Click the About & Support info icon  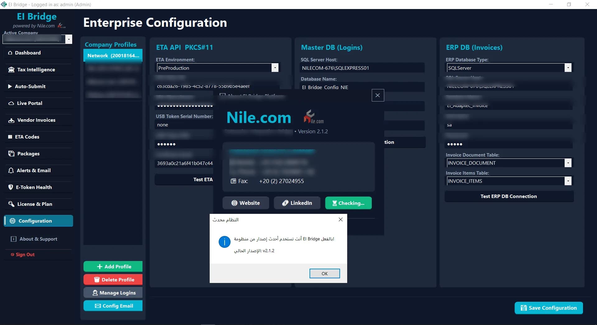click(x=14, y=239)
